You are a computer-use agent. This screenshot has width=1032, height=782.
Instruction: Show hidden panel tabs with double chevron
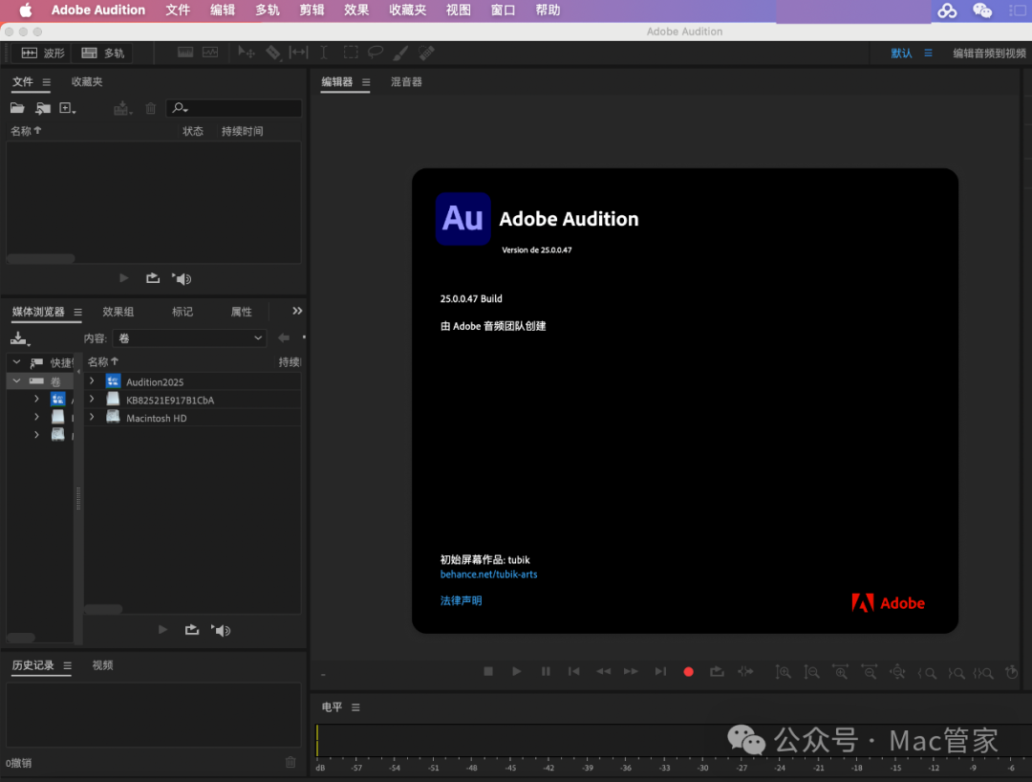pyautogui.click(x=297, y=311)
